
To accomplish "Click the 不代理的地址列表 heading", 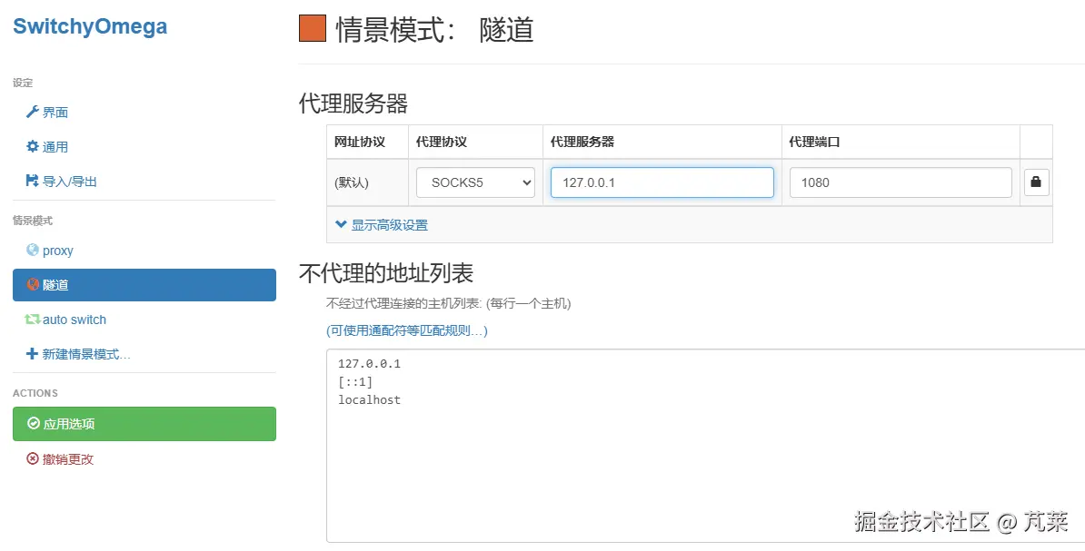I will 386,273.
